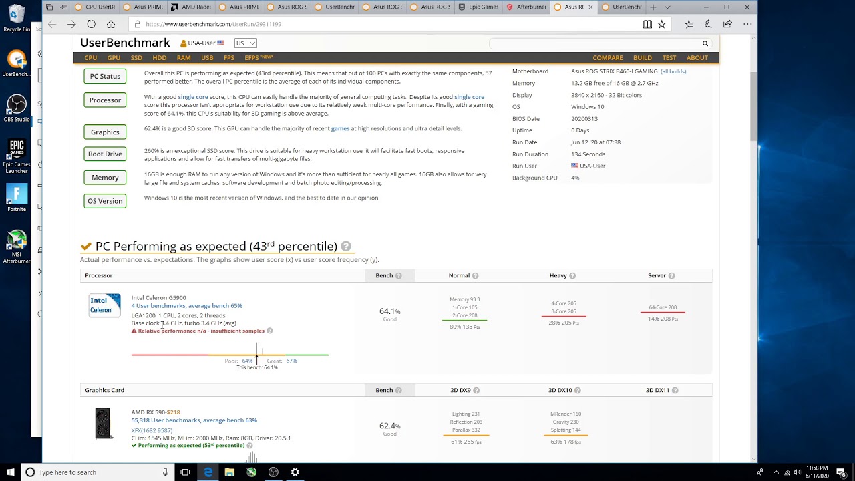Reload the page with refresh icon
This screenshot has width=855, height=481.
[91, 24]
